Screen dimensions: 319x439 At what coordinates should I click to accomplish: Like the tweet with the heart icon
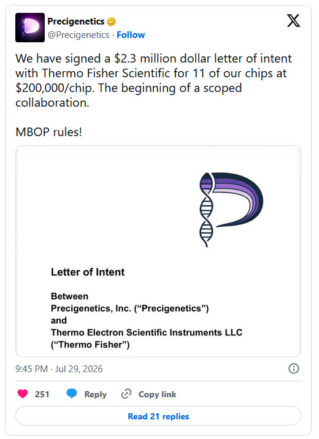click(23, 394)
